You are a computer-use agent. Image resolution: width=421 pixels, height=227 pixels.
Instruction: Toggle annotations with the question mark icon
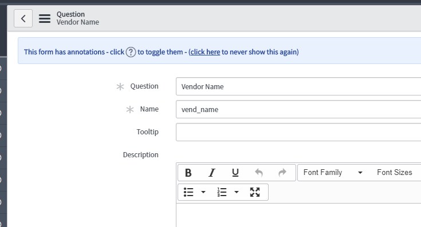click(x=131, y=52)
